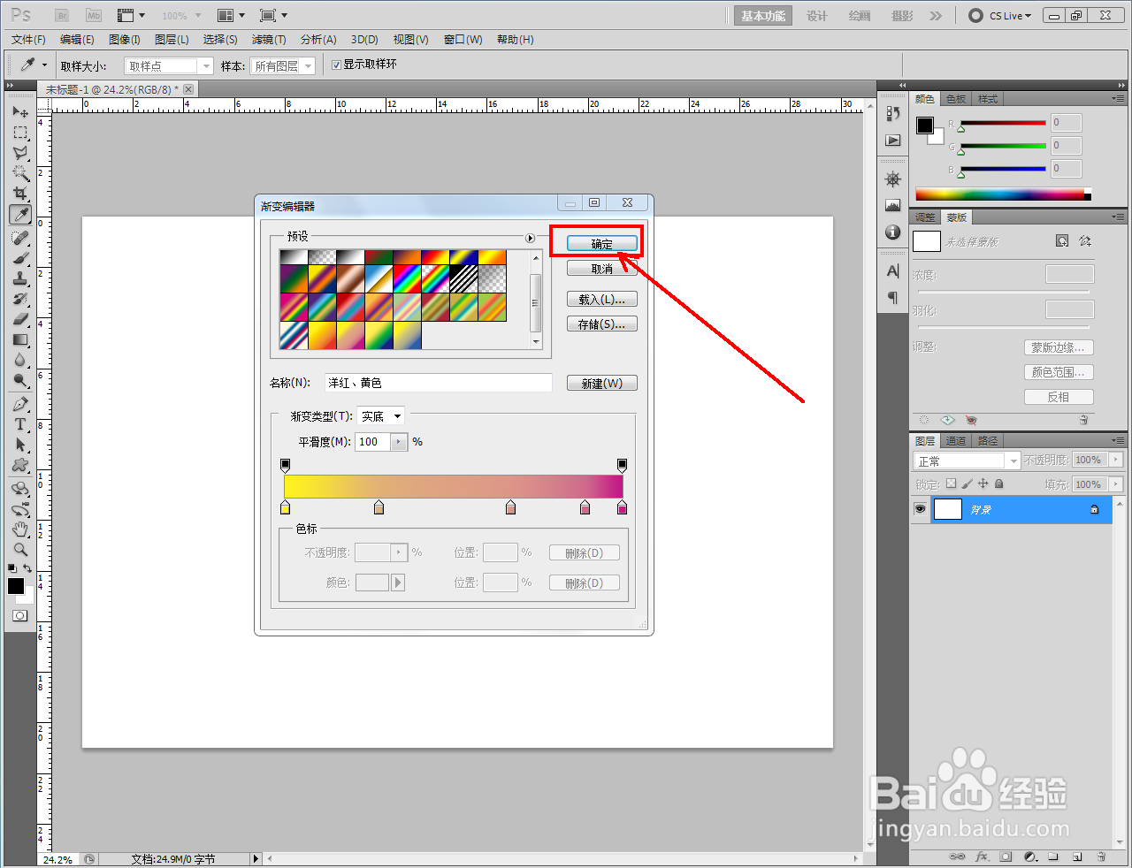Select the Path Selection tool
The height and width of the screenshot is (868, 1132).
[x=20, y=445]
